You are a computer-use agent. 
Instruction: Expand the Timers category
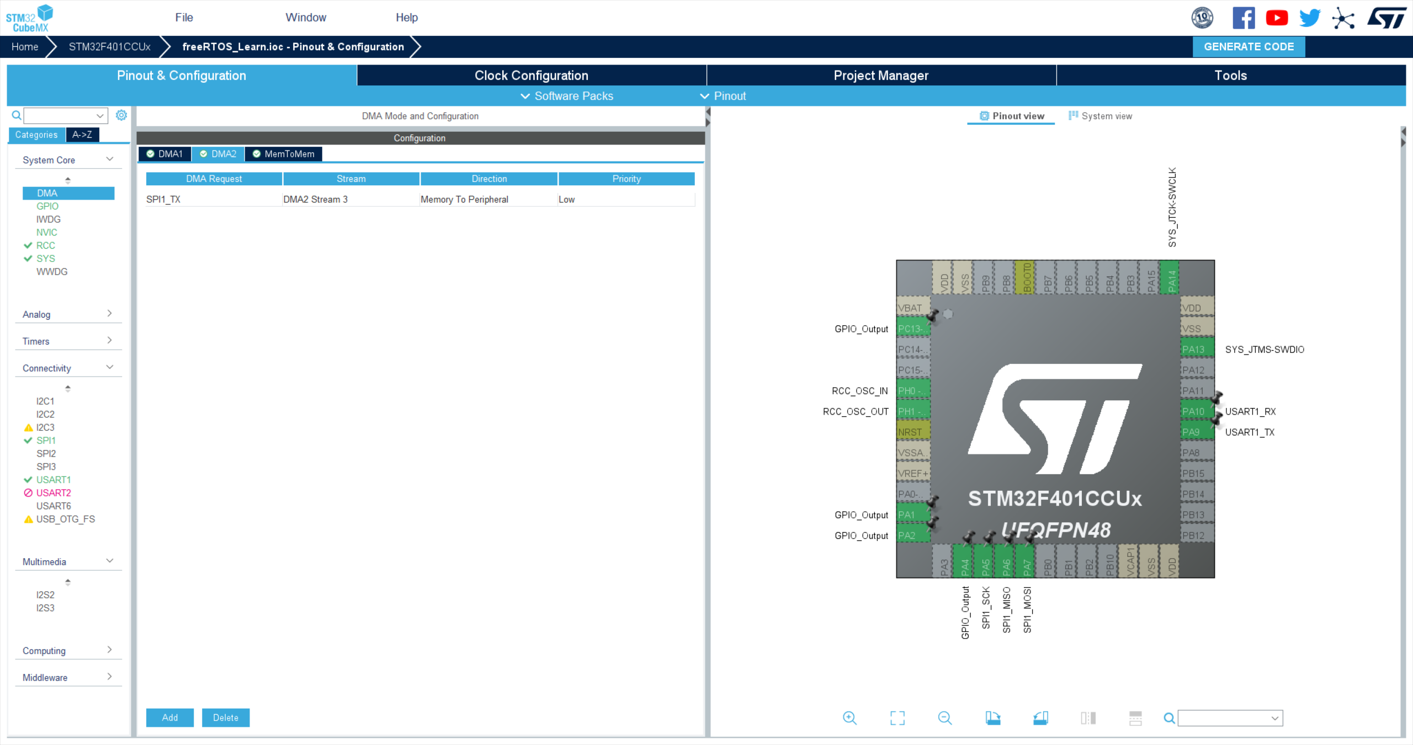[x=68, y=341]
